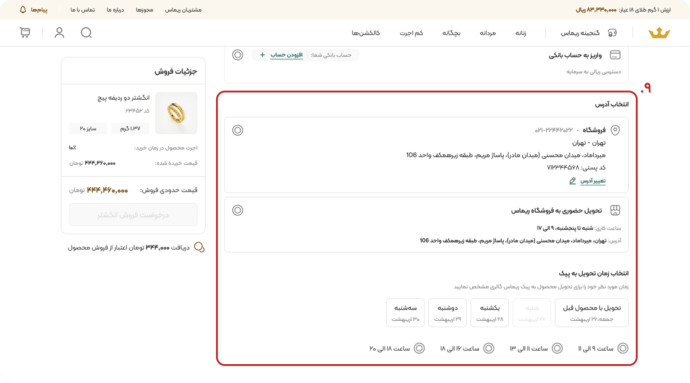The width and height of the screenshot is (690, 383).
Task: Open the بچگانه category menu
Action: pyautogui.click(x=451, y=33)
